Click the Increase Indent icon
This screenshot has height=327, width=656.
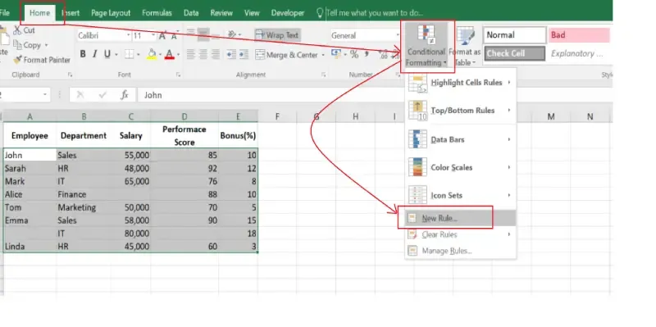tap(244, 54)
